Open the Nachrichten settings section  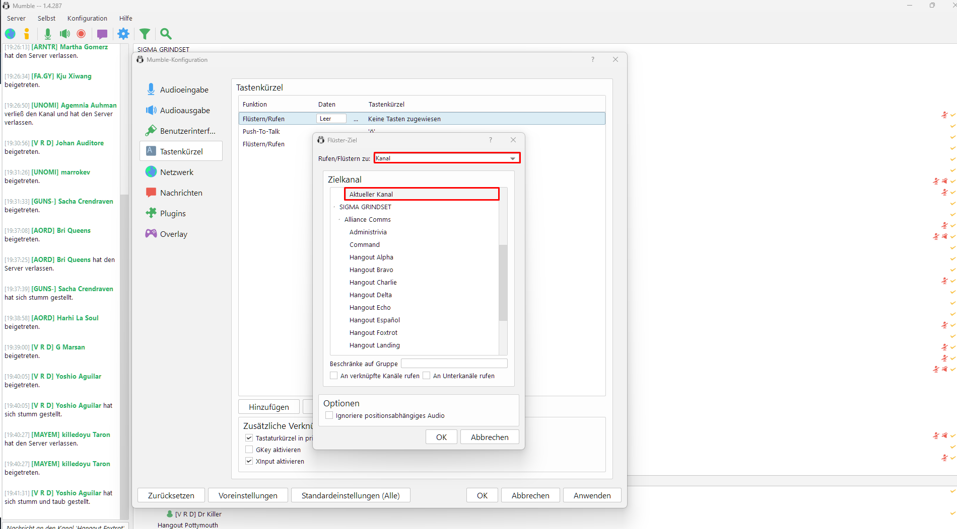[181, 193]
